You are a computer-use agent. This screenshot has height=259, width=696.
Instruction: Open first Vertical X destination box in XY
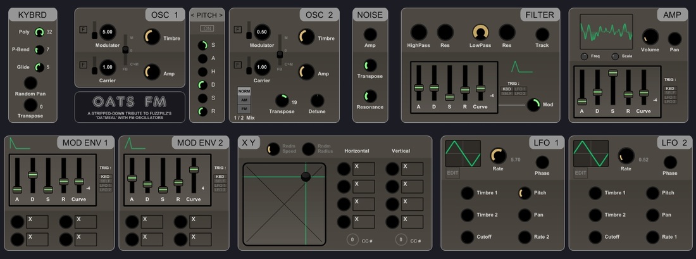click(412, 169)
